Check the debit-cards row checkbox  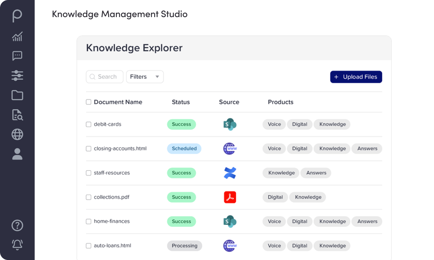coord(89,124)
